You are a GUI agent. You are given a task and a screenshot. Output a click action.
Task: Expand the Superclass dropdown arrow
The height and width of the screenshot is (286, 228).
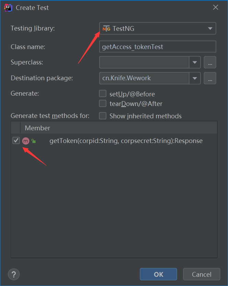point(195,62)
